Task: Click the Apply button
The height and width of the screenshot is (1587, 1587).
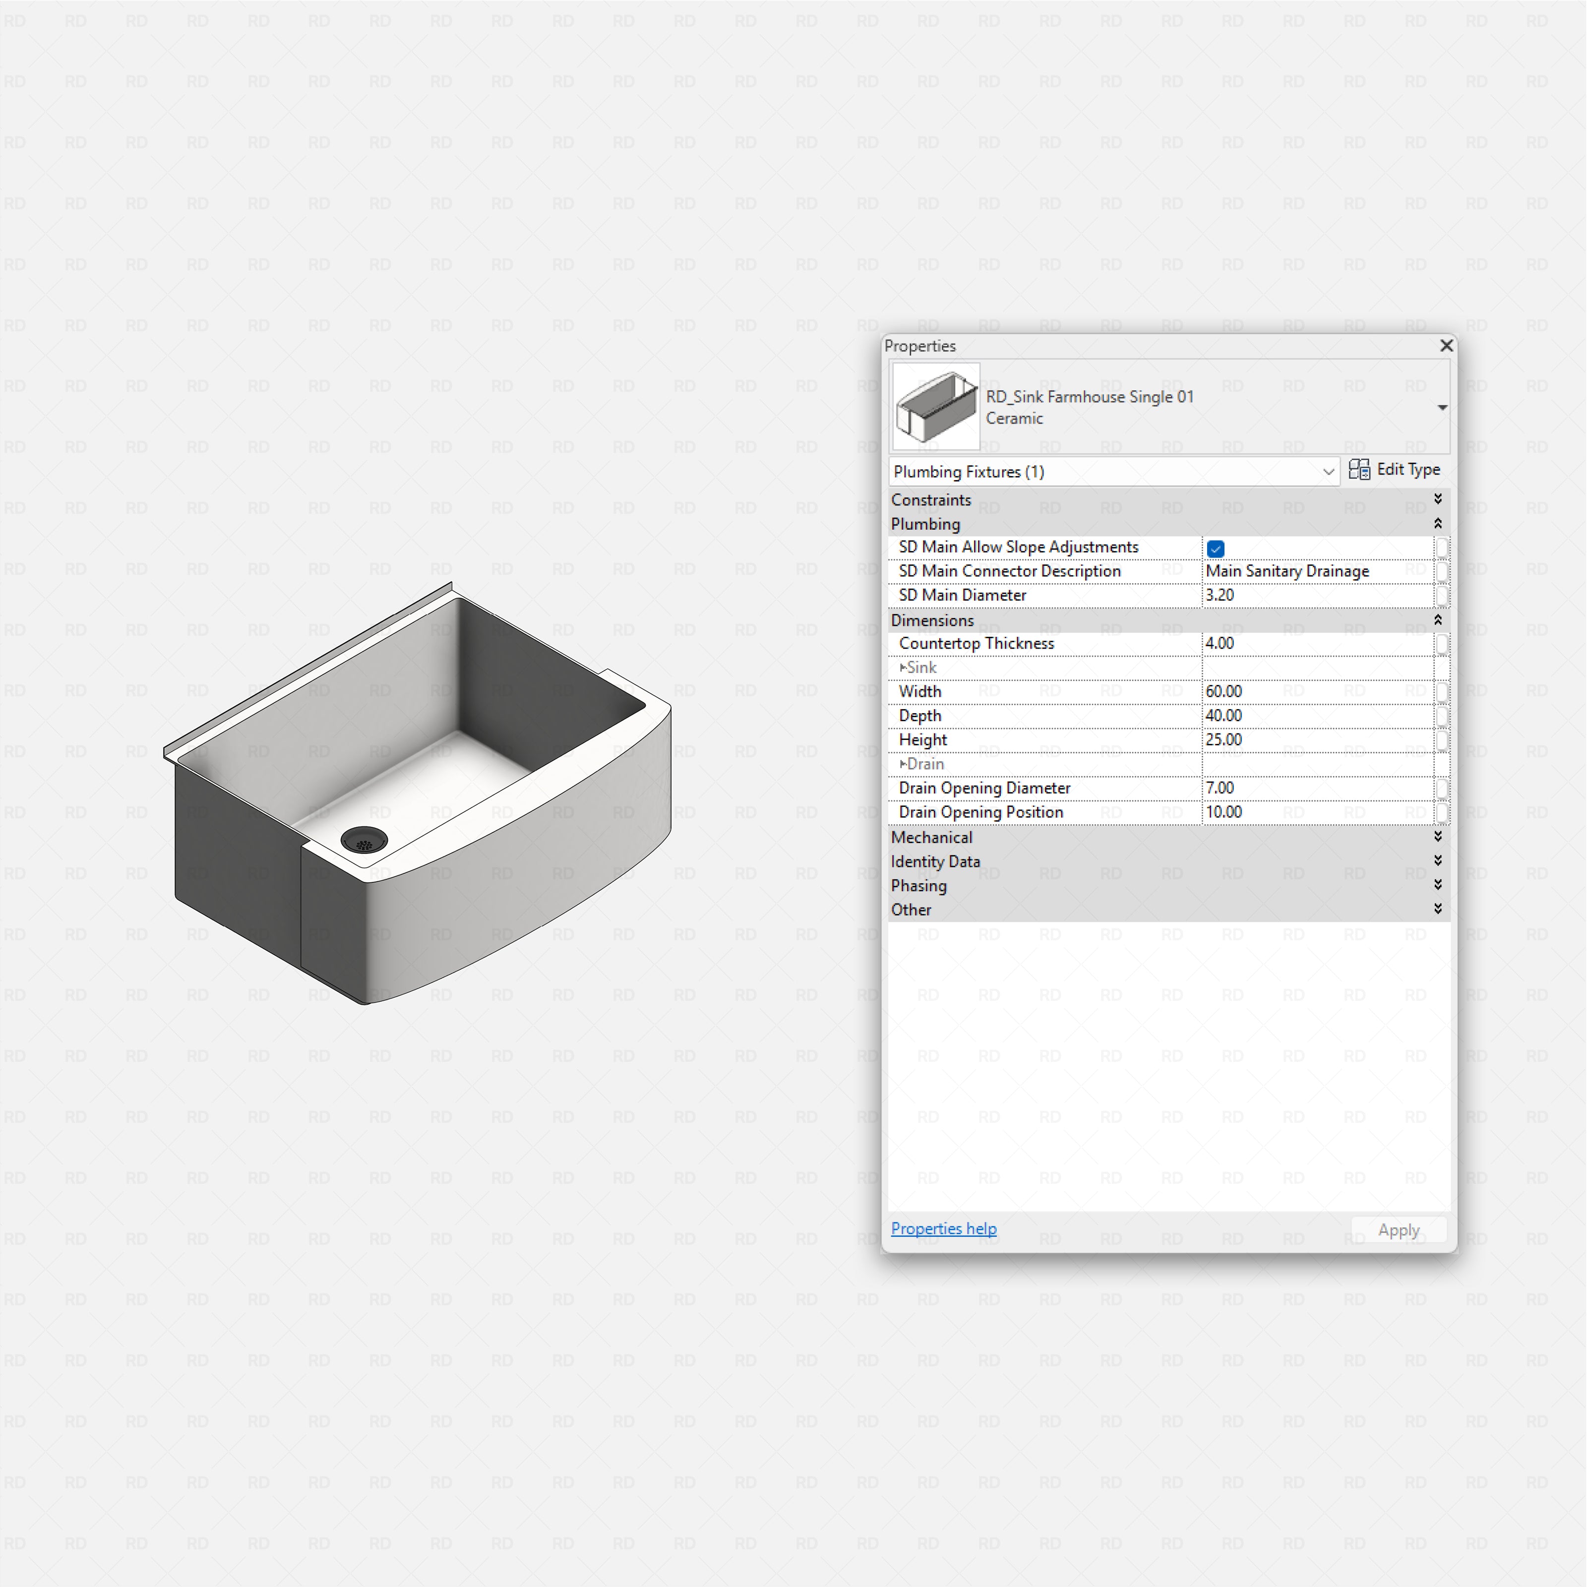Action: [1399, 1230]
